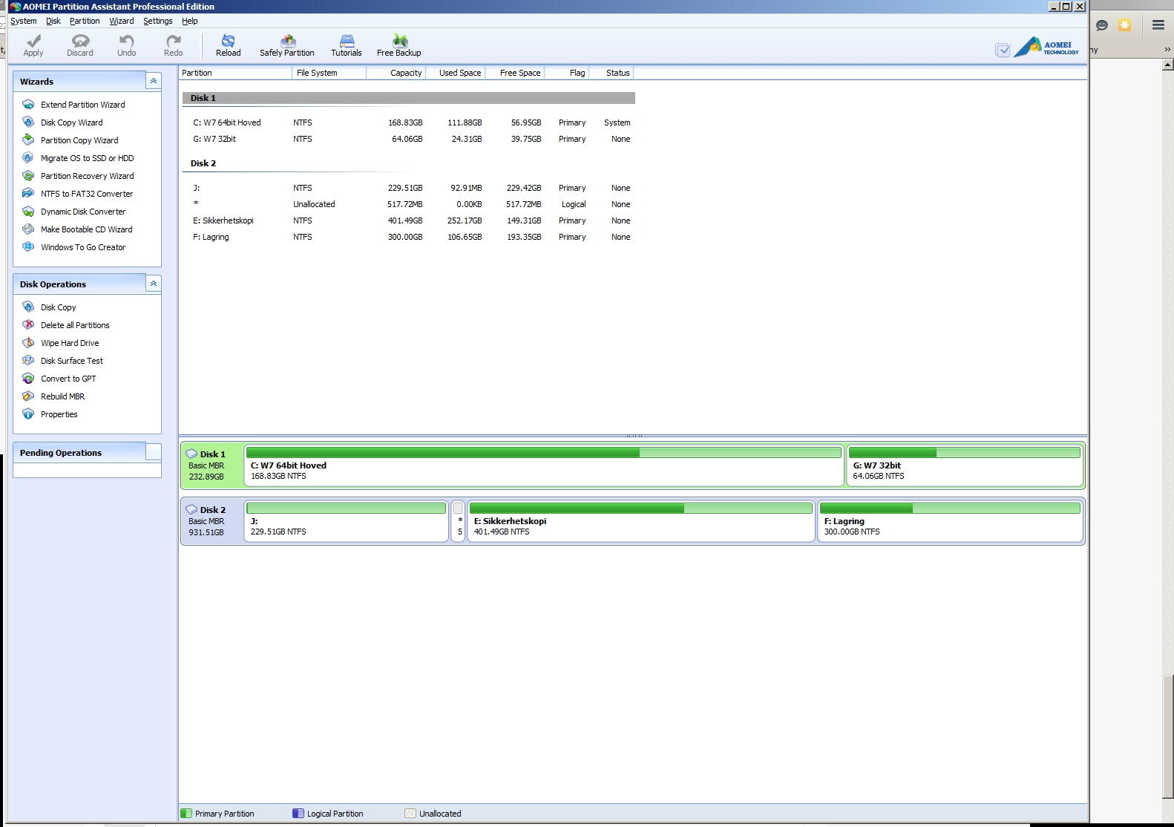
Task: Select the C: W7 64bit Hoved list row
Action: click(408, 122)
